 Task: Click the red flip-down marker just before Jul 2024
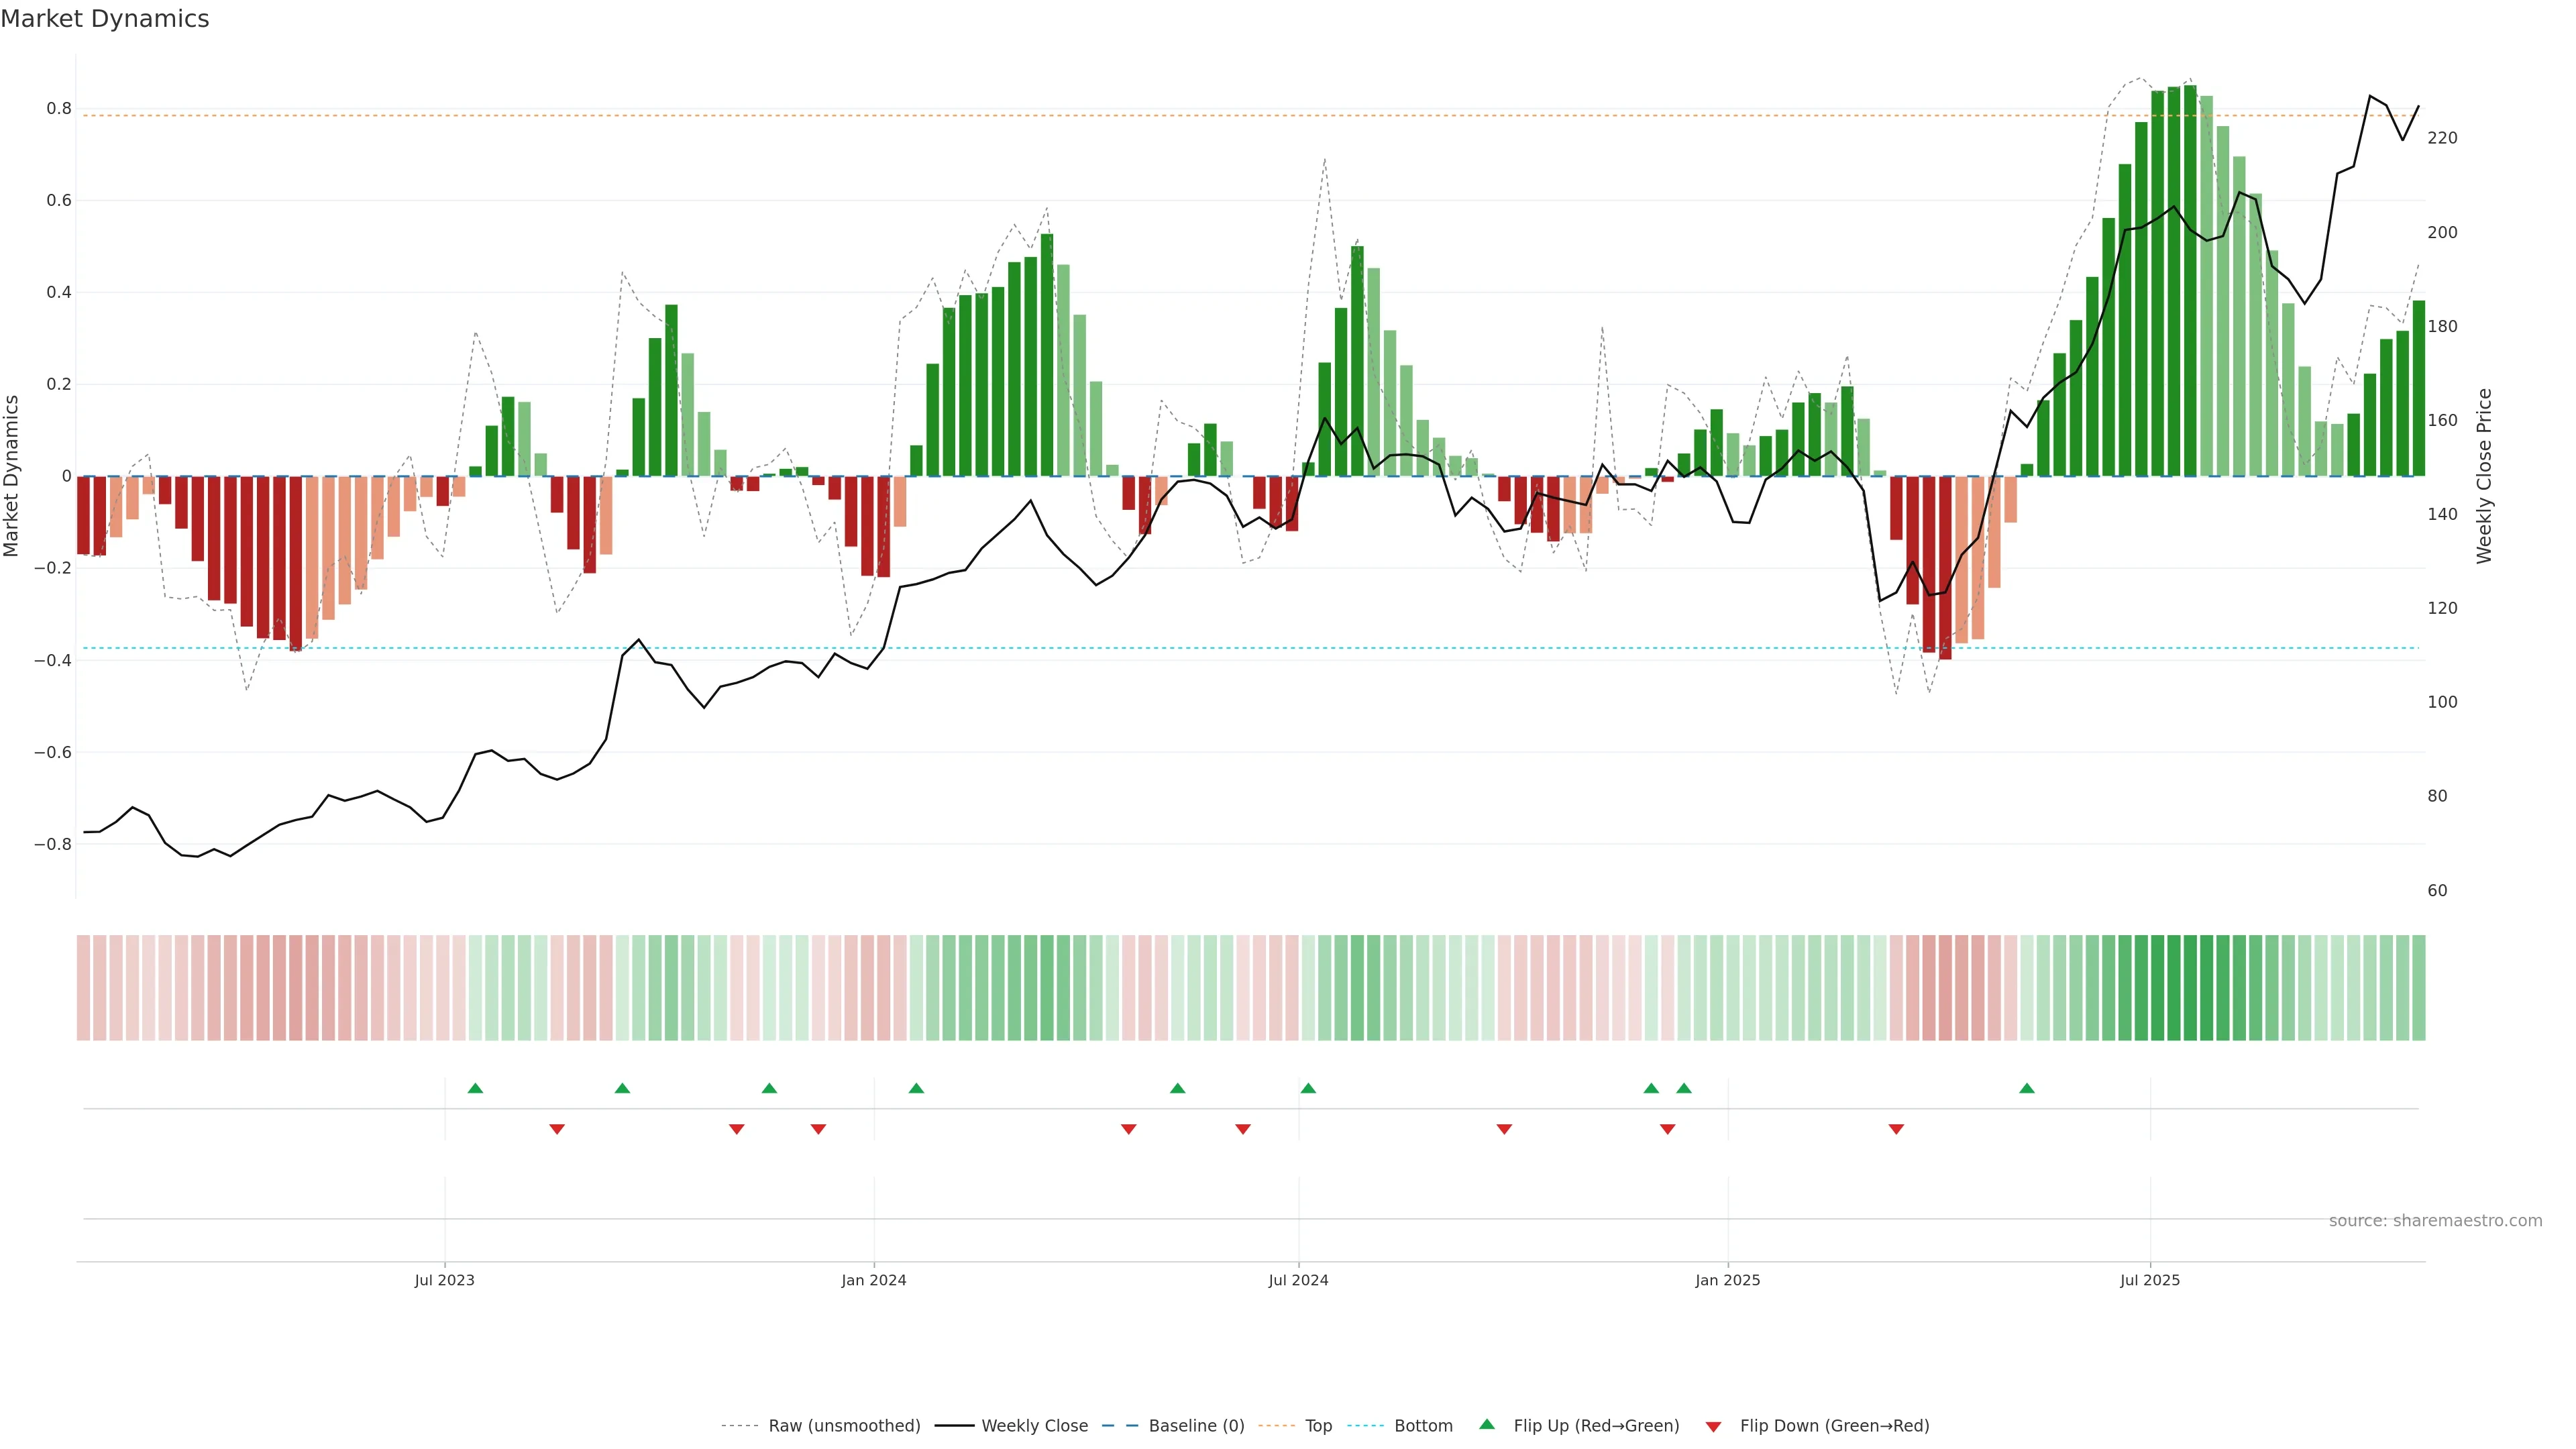pos(1243,1129)
